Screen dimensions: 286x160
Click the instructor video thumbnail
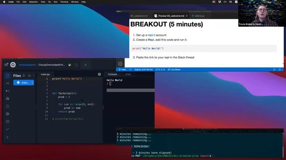point(262,13)
